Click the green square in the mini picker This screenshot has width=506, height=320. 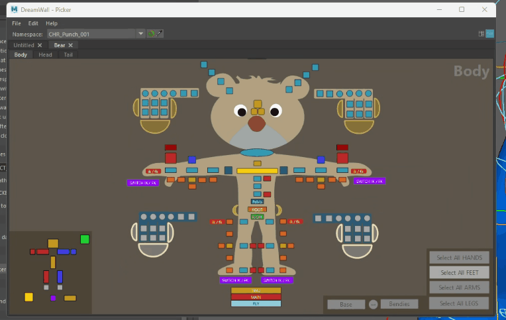[x=85, y=239]
